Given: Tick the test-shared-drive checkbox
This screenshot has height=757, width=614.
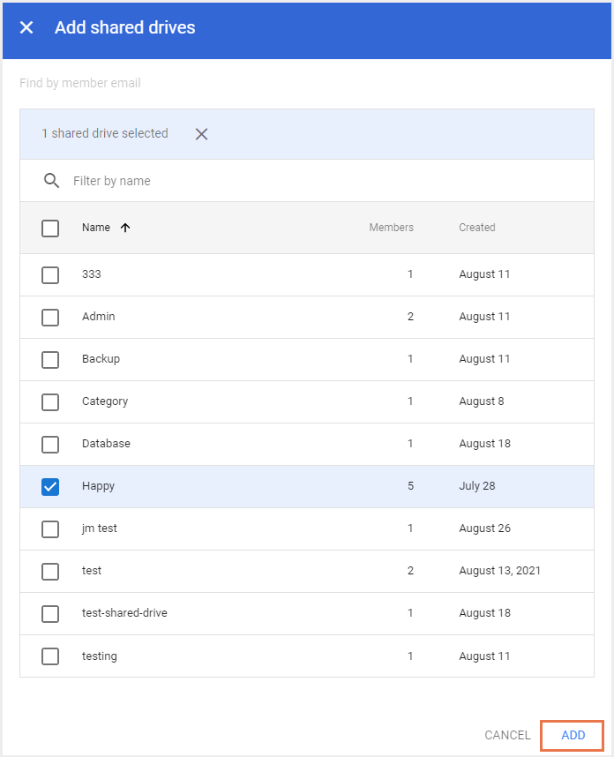Looking at the screenshot, I should tap(50, 613).
